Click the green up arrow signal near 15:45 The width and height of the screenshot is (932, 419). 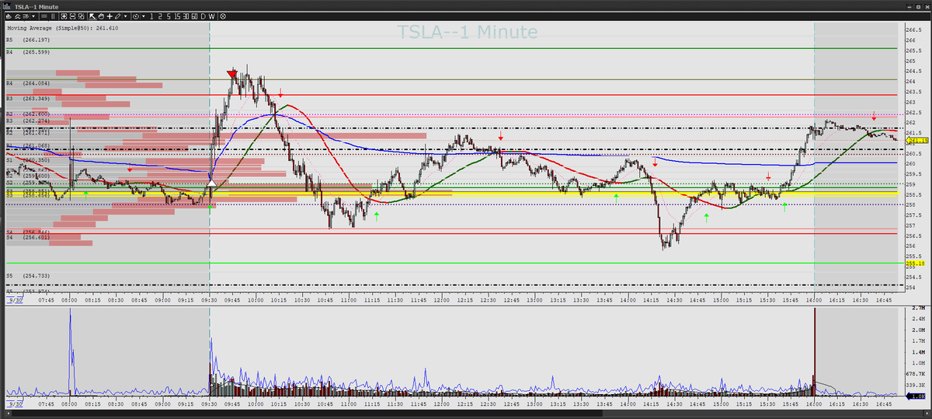785,207
